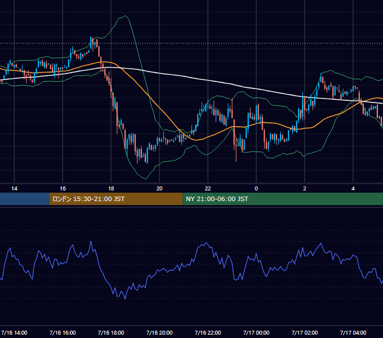Click the 7/16 20:00 time label
Viewport: 383px width, 338px height.
tap(159, 332)
